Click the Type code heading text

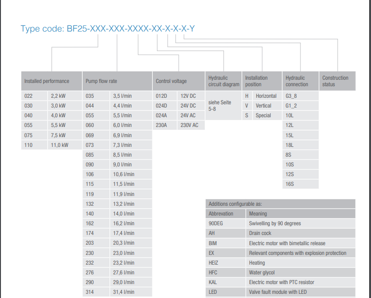[x=108, y=29]
